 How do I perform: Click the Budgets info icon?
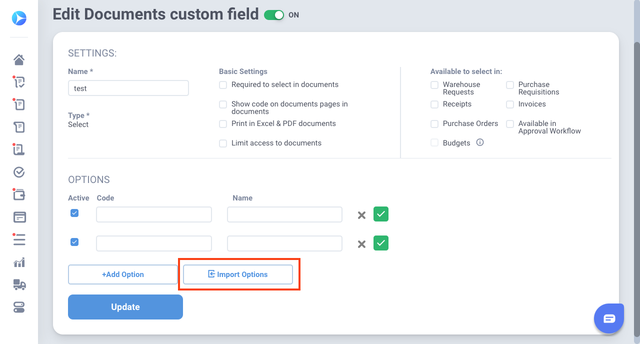tap(480, 142)
